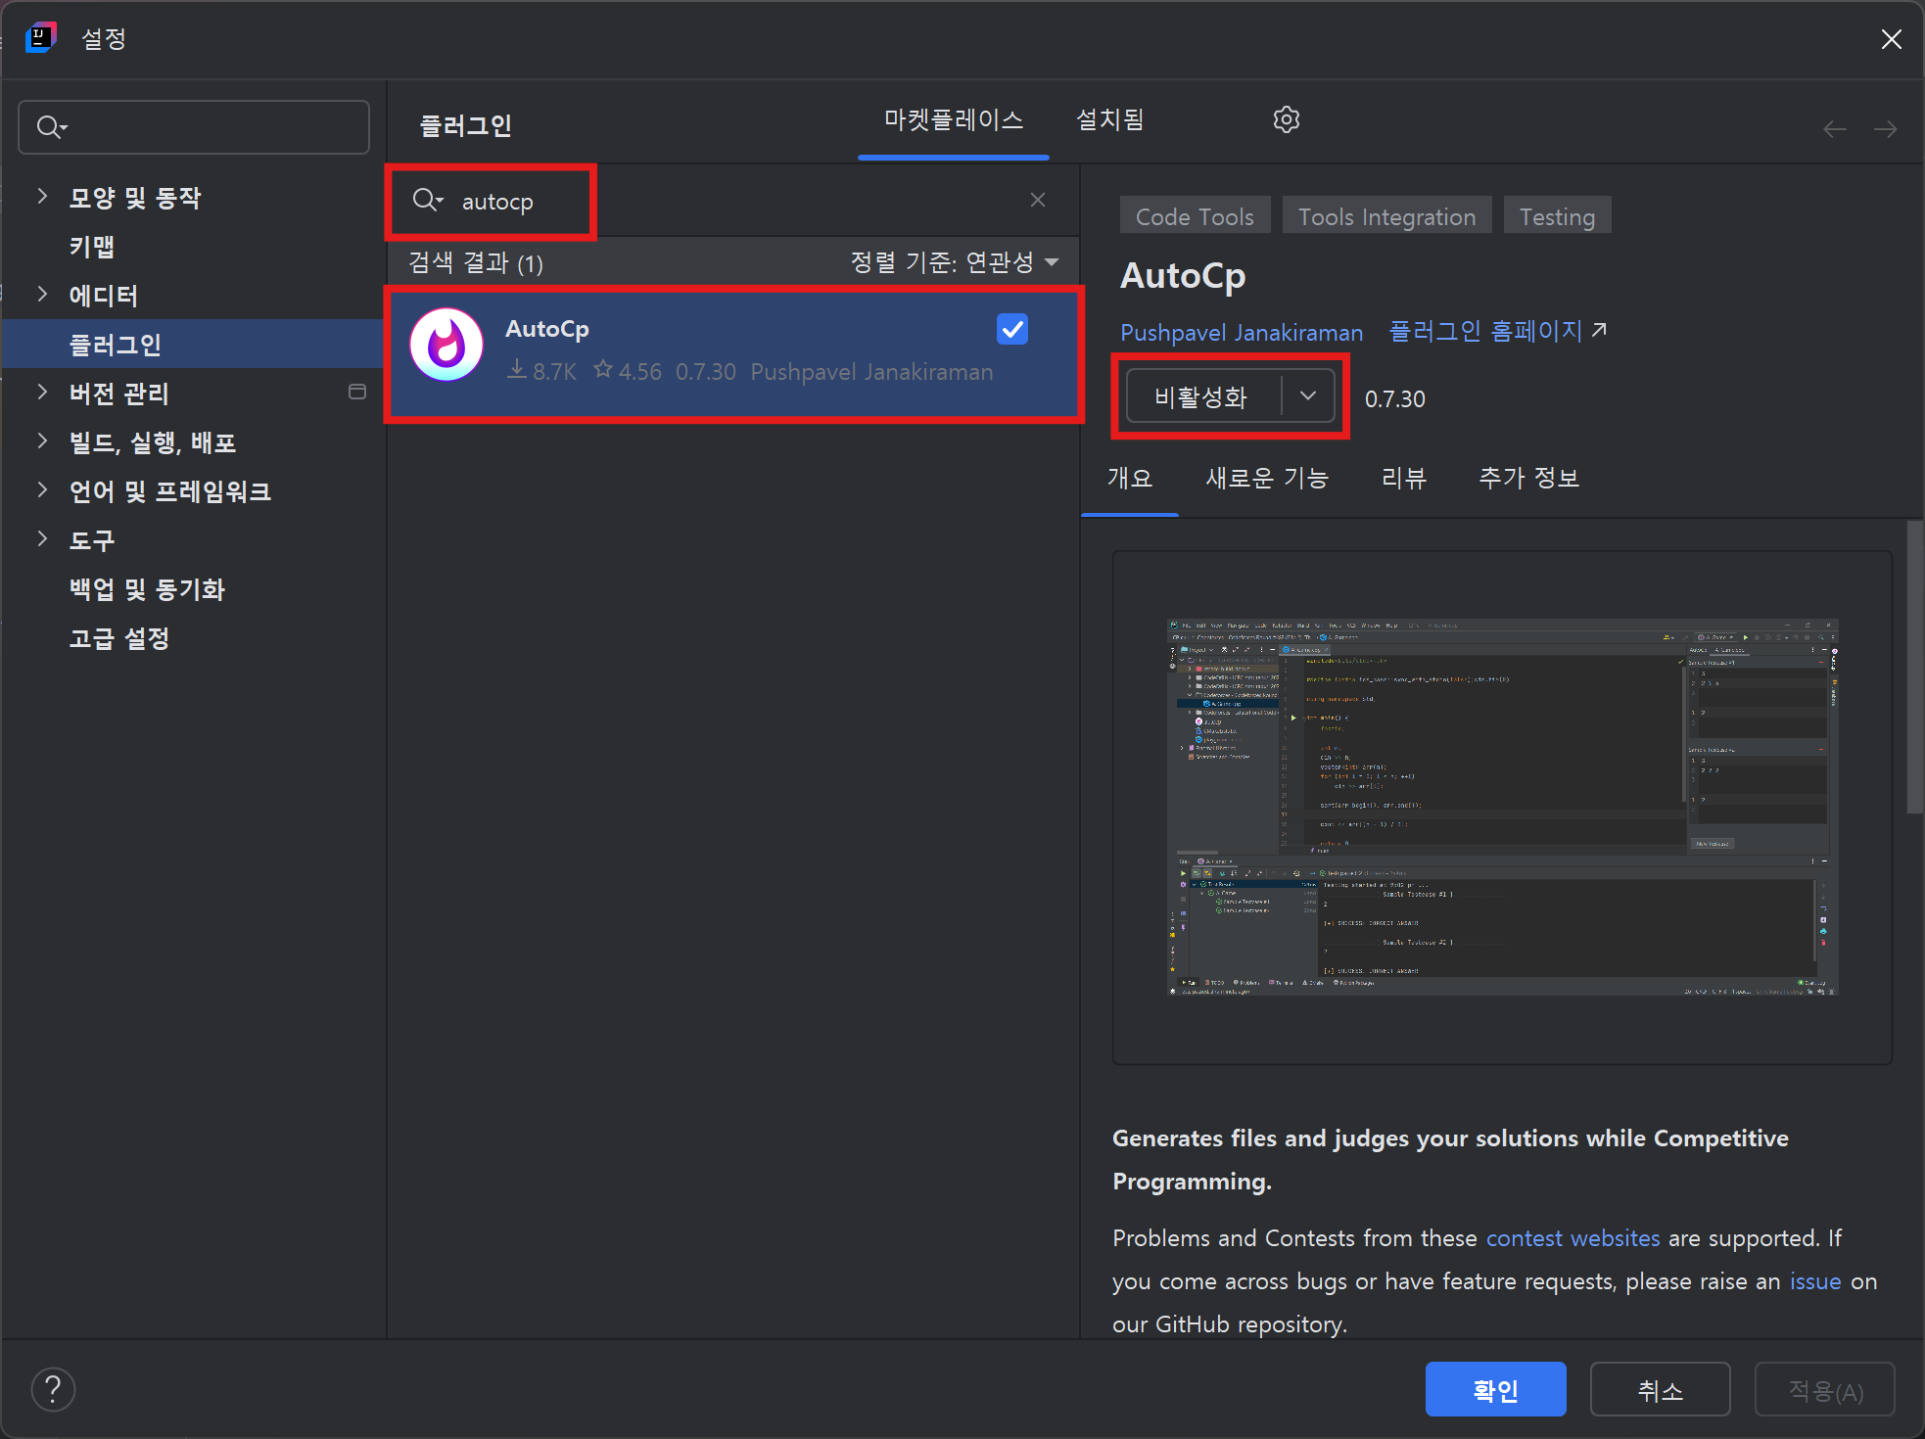Screen dimensions: 1925x1439
Task: Switch to the 마켓플레이스 tab
Action: coord(954,120)
